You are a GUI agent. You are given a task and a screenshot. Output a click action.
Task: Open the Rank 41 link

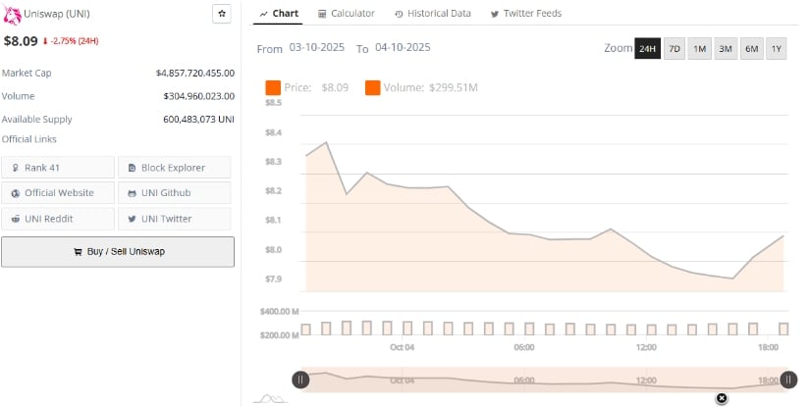[x=58, y=168]
